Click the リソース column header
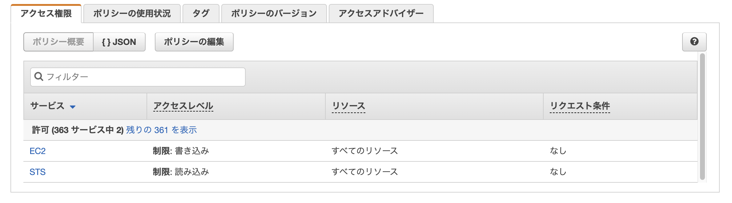 click(x=348, y=105)
